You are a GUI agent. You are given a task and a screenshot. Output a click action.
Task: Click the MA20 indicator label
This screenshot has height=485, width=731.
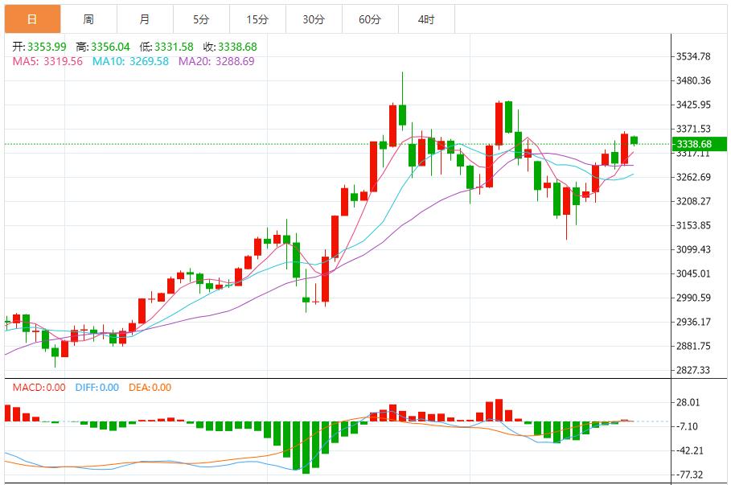[x=216, y=61]
